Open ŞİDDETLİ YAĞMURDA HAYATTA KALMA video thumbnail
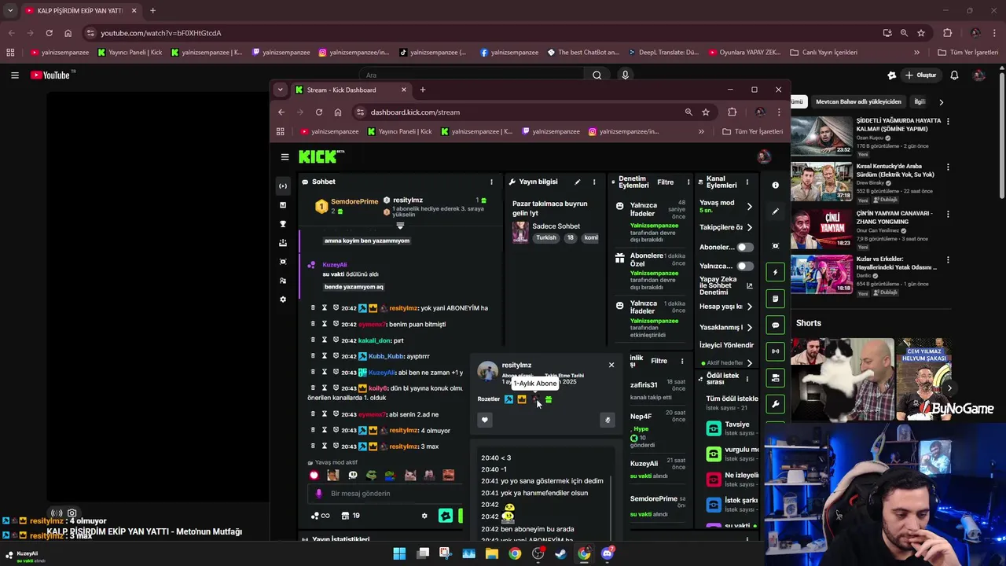 point(821,136)
